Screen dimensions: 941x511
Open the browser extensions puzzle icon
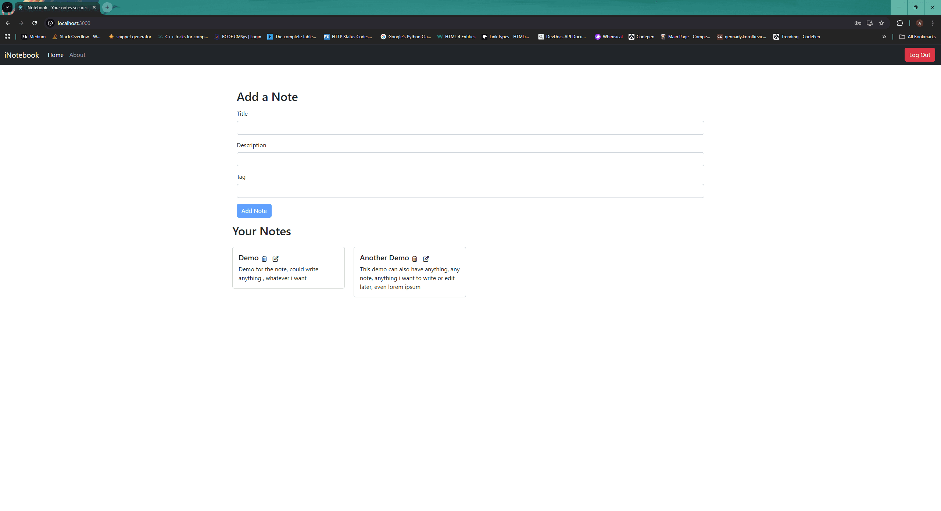click(900, 23)
